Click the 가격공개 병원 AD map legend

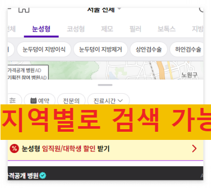[x=24, y=70]
